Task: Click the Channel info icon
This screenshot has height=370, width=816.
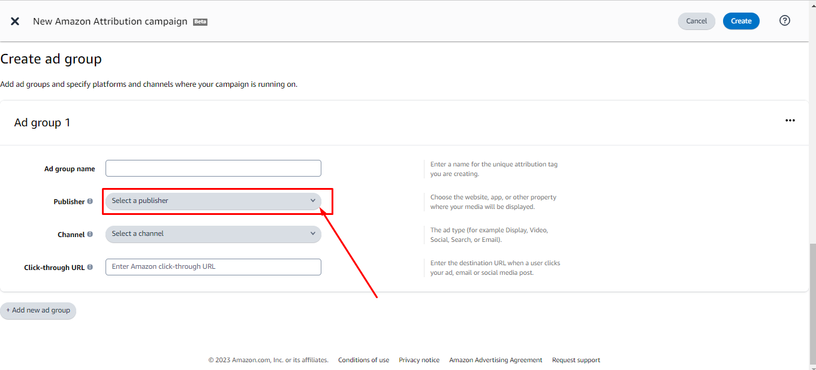Action: click(90, 234)
